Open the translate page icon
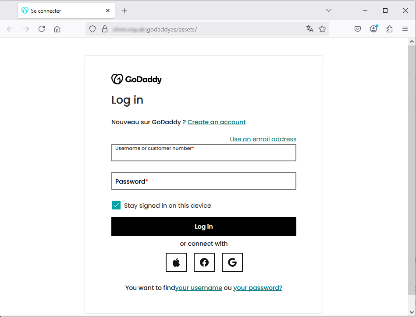This screenshot has height=317, width=416. coord(309,29)
